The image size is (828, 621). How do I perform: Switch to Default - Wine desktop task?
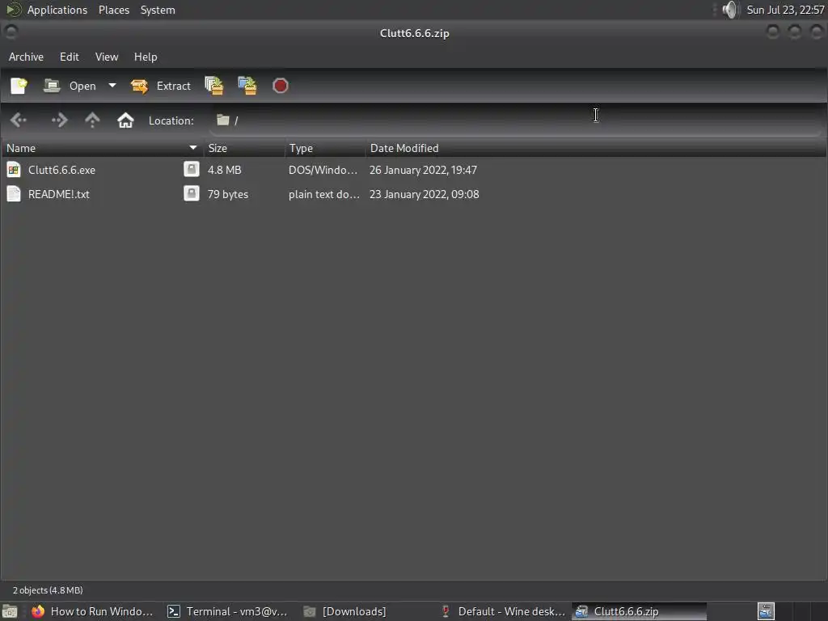(x=503, y=611)
